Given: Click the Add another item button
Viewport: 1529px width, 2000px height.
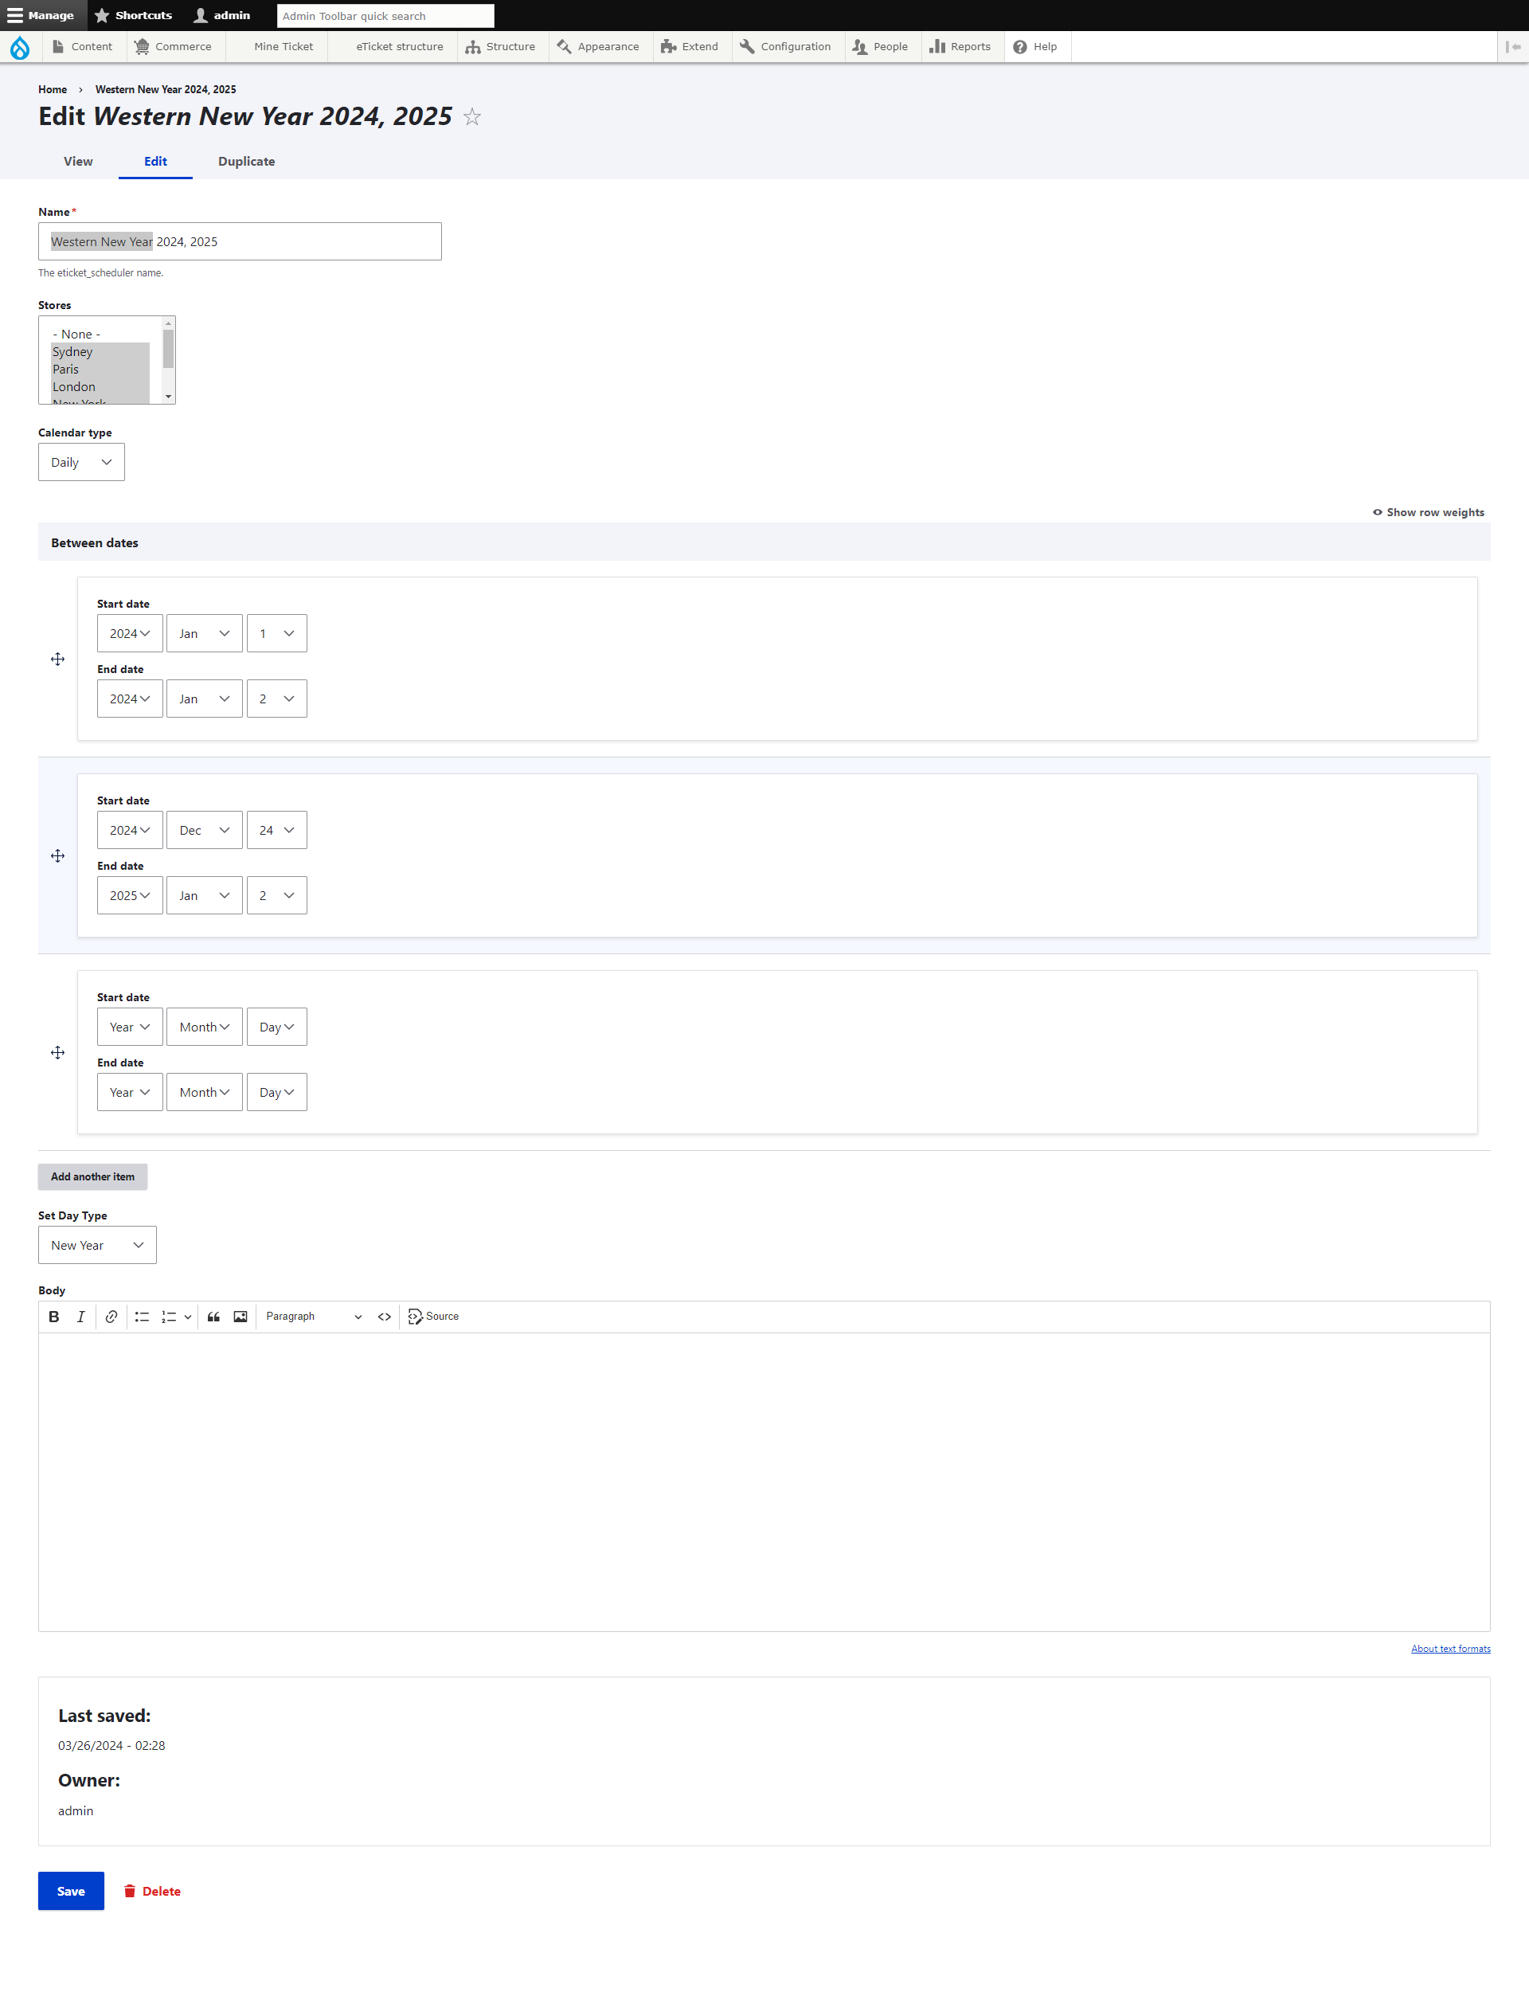Looking at the screenshot, I should click(x=93, y=1174).
